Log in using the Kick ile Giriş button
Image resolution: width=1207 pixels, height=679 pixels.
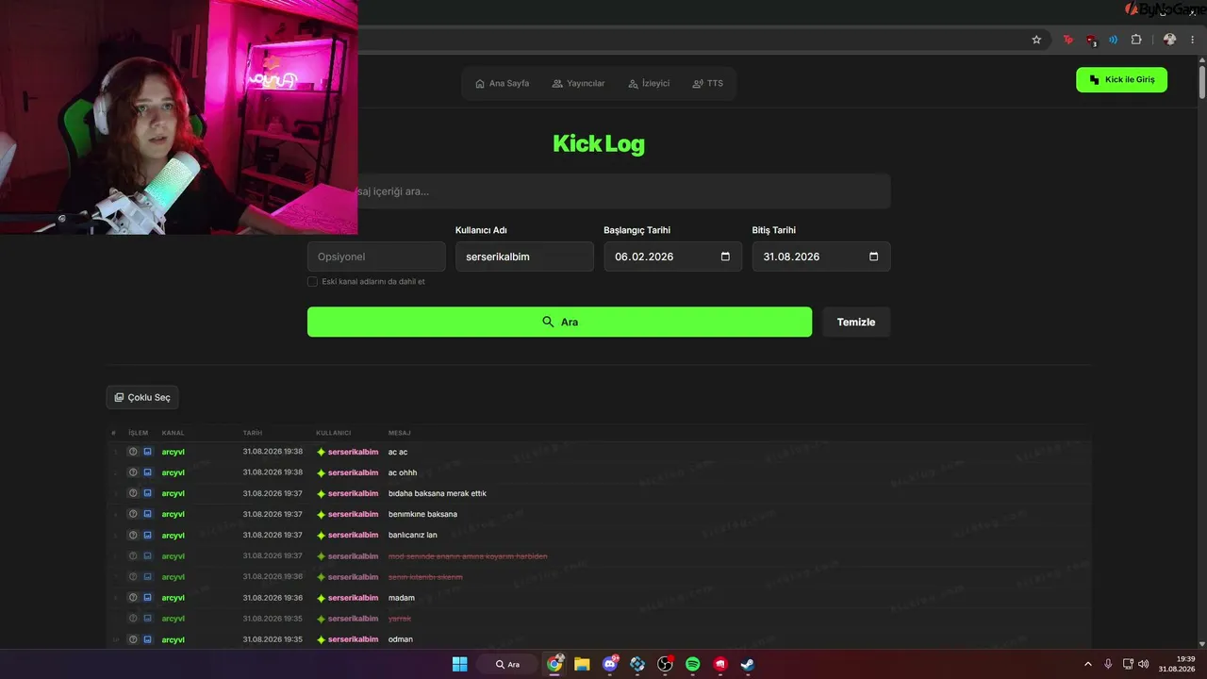click(1121, 80)
